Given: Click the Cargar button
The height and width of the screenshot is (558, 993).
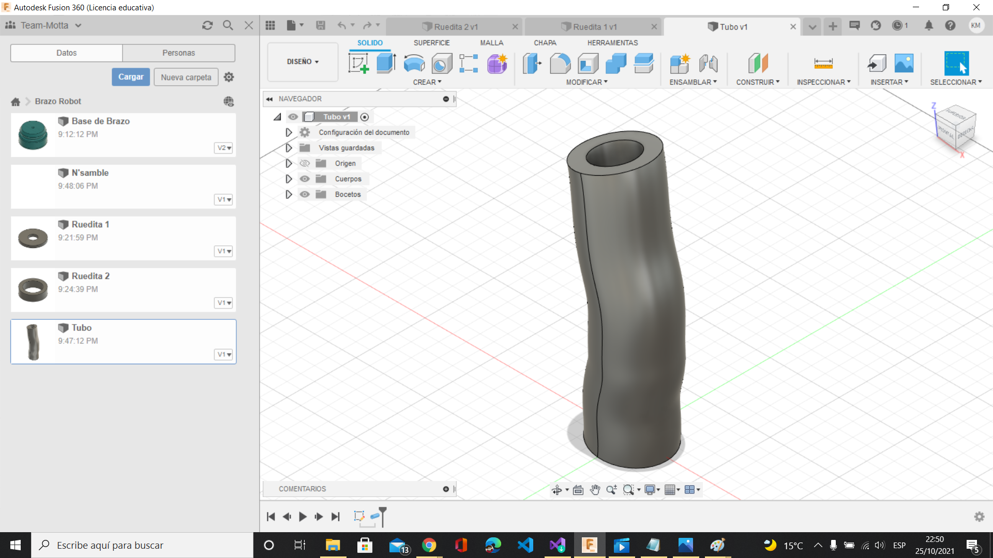Looking at the screenshot, I should [130, 76].
